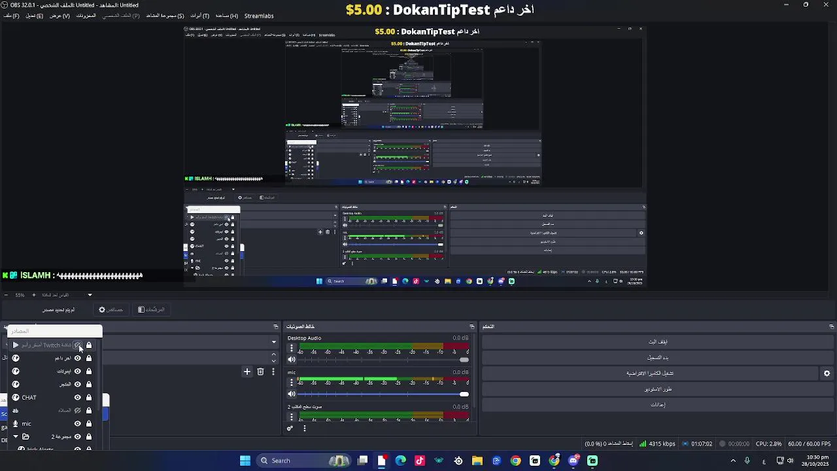The height and width of the screenshot is (471, 837).
Task: Click the Twitch source play icon
Action: (x=16, y=345)
